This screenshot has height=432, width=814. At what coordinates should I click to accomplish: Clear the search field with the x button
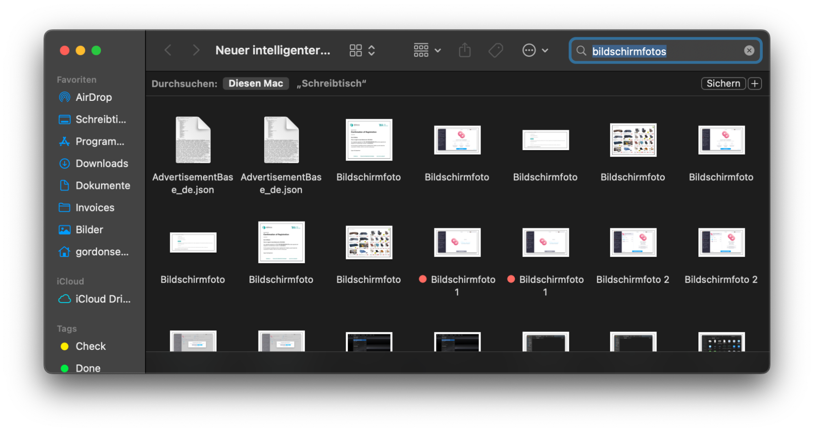749,50
